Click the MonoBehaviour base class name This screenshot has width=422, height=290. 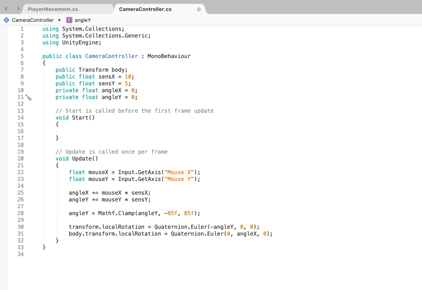click(169, 56)
